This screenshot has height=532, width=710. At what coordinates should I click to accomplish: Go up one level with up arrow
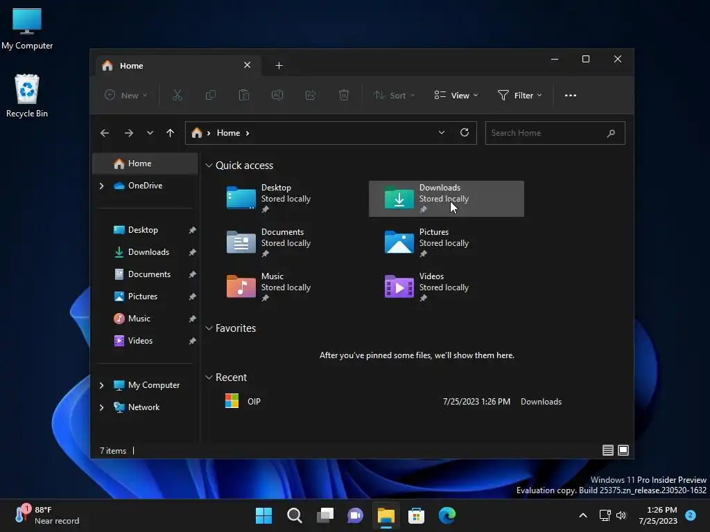point(171,133)
